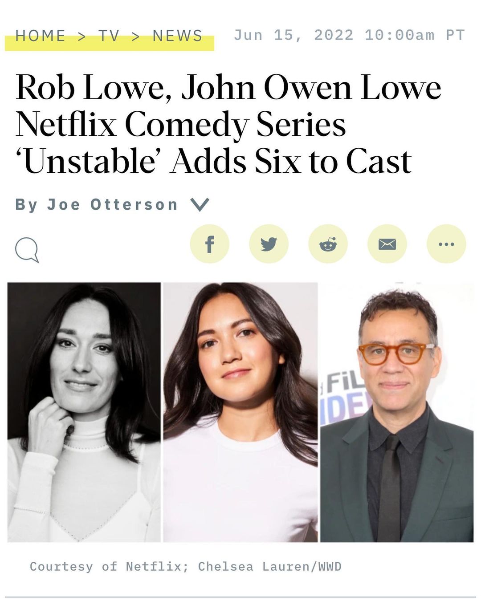Click the breadcrumb arrow separator after TV
Viewport: 481px width, 601px height.
point(136,36)
